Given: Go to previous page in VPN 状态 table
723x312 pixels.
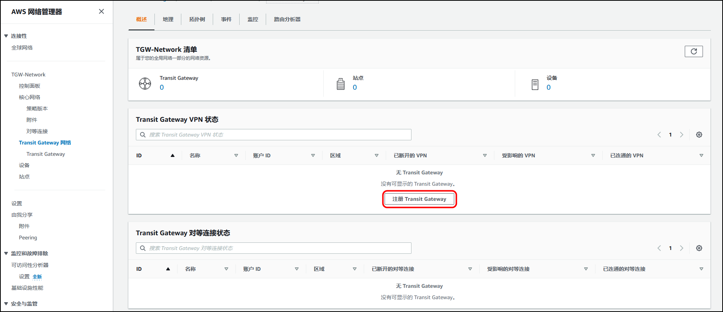Looking at the screenshot, I should point(659,135).
